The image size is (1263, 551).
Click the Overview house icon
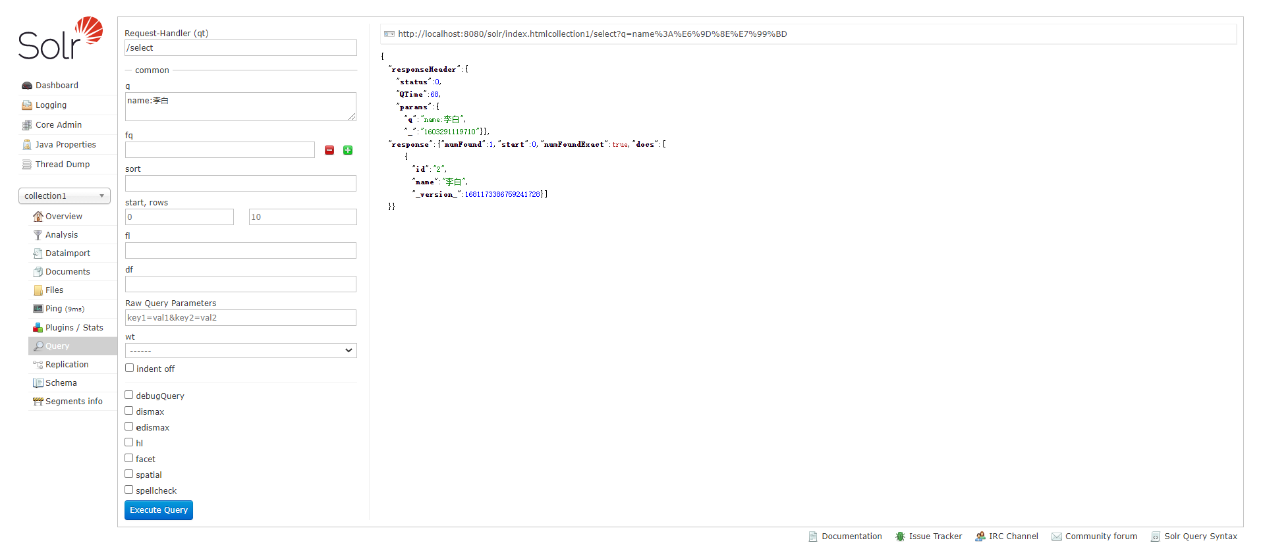(x=38, y=217)
